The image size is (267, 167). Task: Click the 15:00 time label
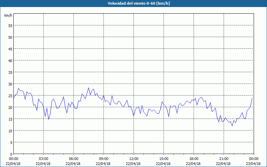(x=164, y=159)
